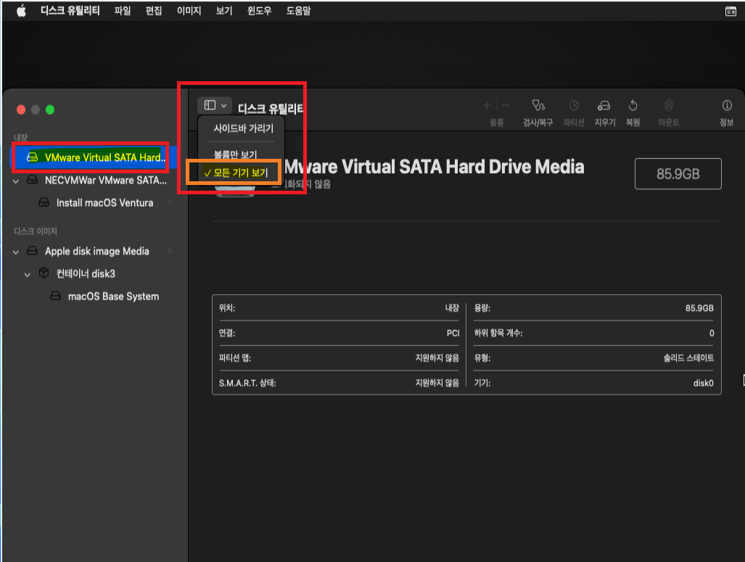Click the macOS Base System drive icon

[56, 296]
